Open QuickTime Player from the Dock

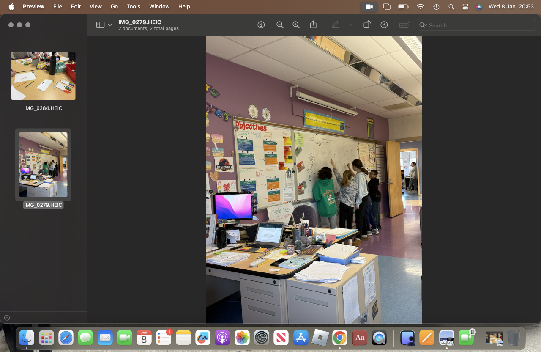[379, 338]
